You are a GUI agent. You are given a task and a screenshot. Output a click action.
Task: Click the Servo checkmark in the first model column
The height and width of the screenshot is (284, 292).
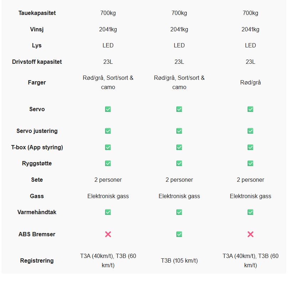pos(108,109)
